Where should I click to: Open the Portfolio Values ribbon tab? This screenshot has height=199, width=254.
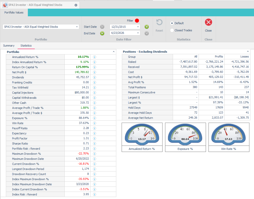point(14,12)
